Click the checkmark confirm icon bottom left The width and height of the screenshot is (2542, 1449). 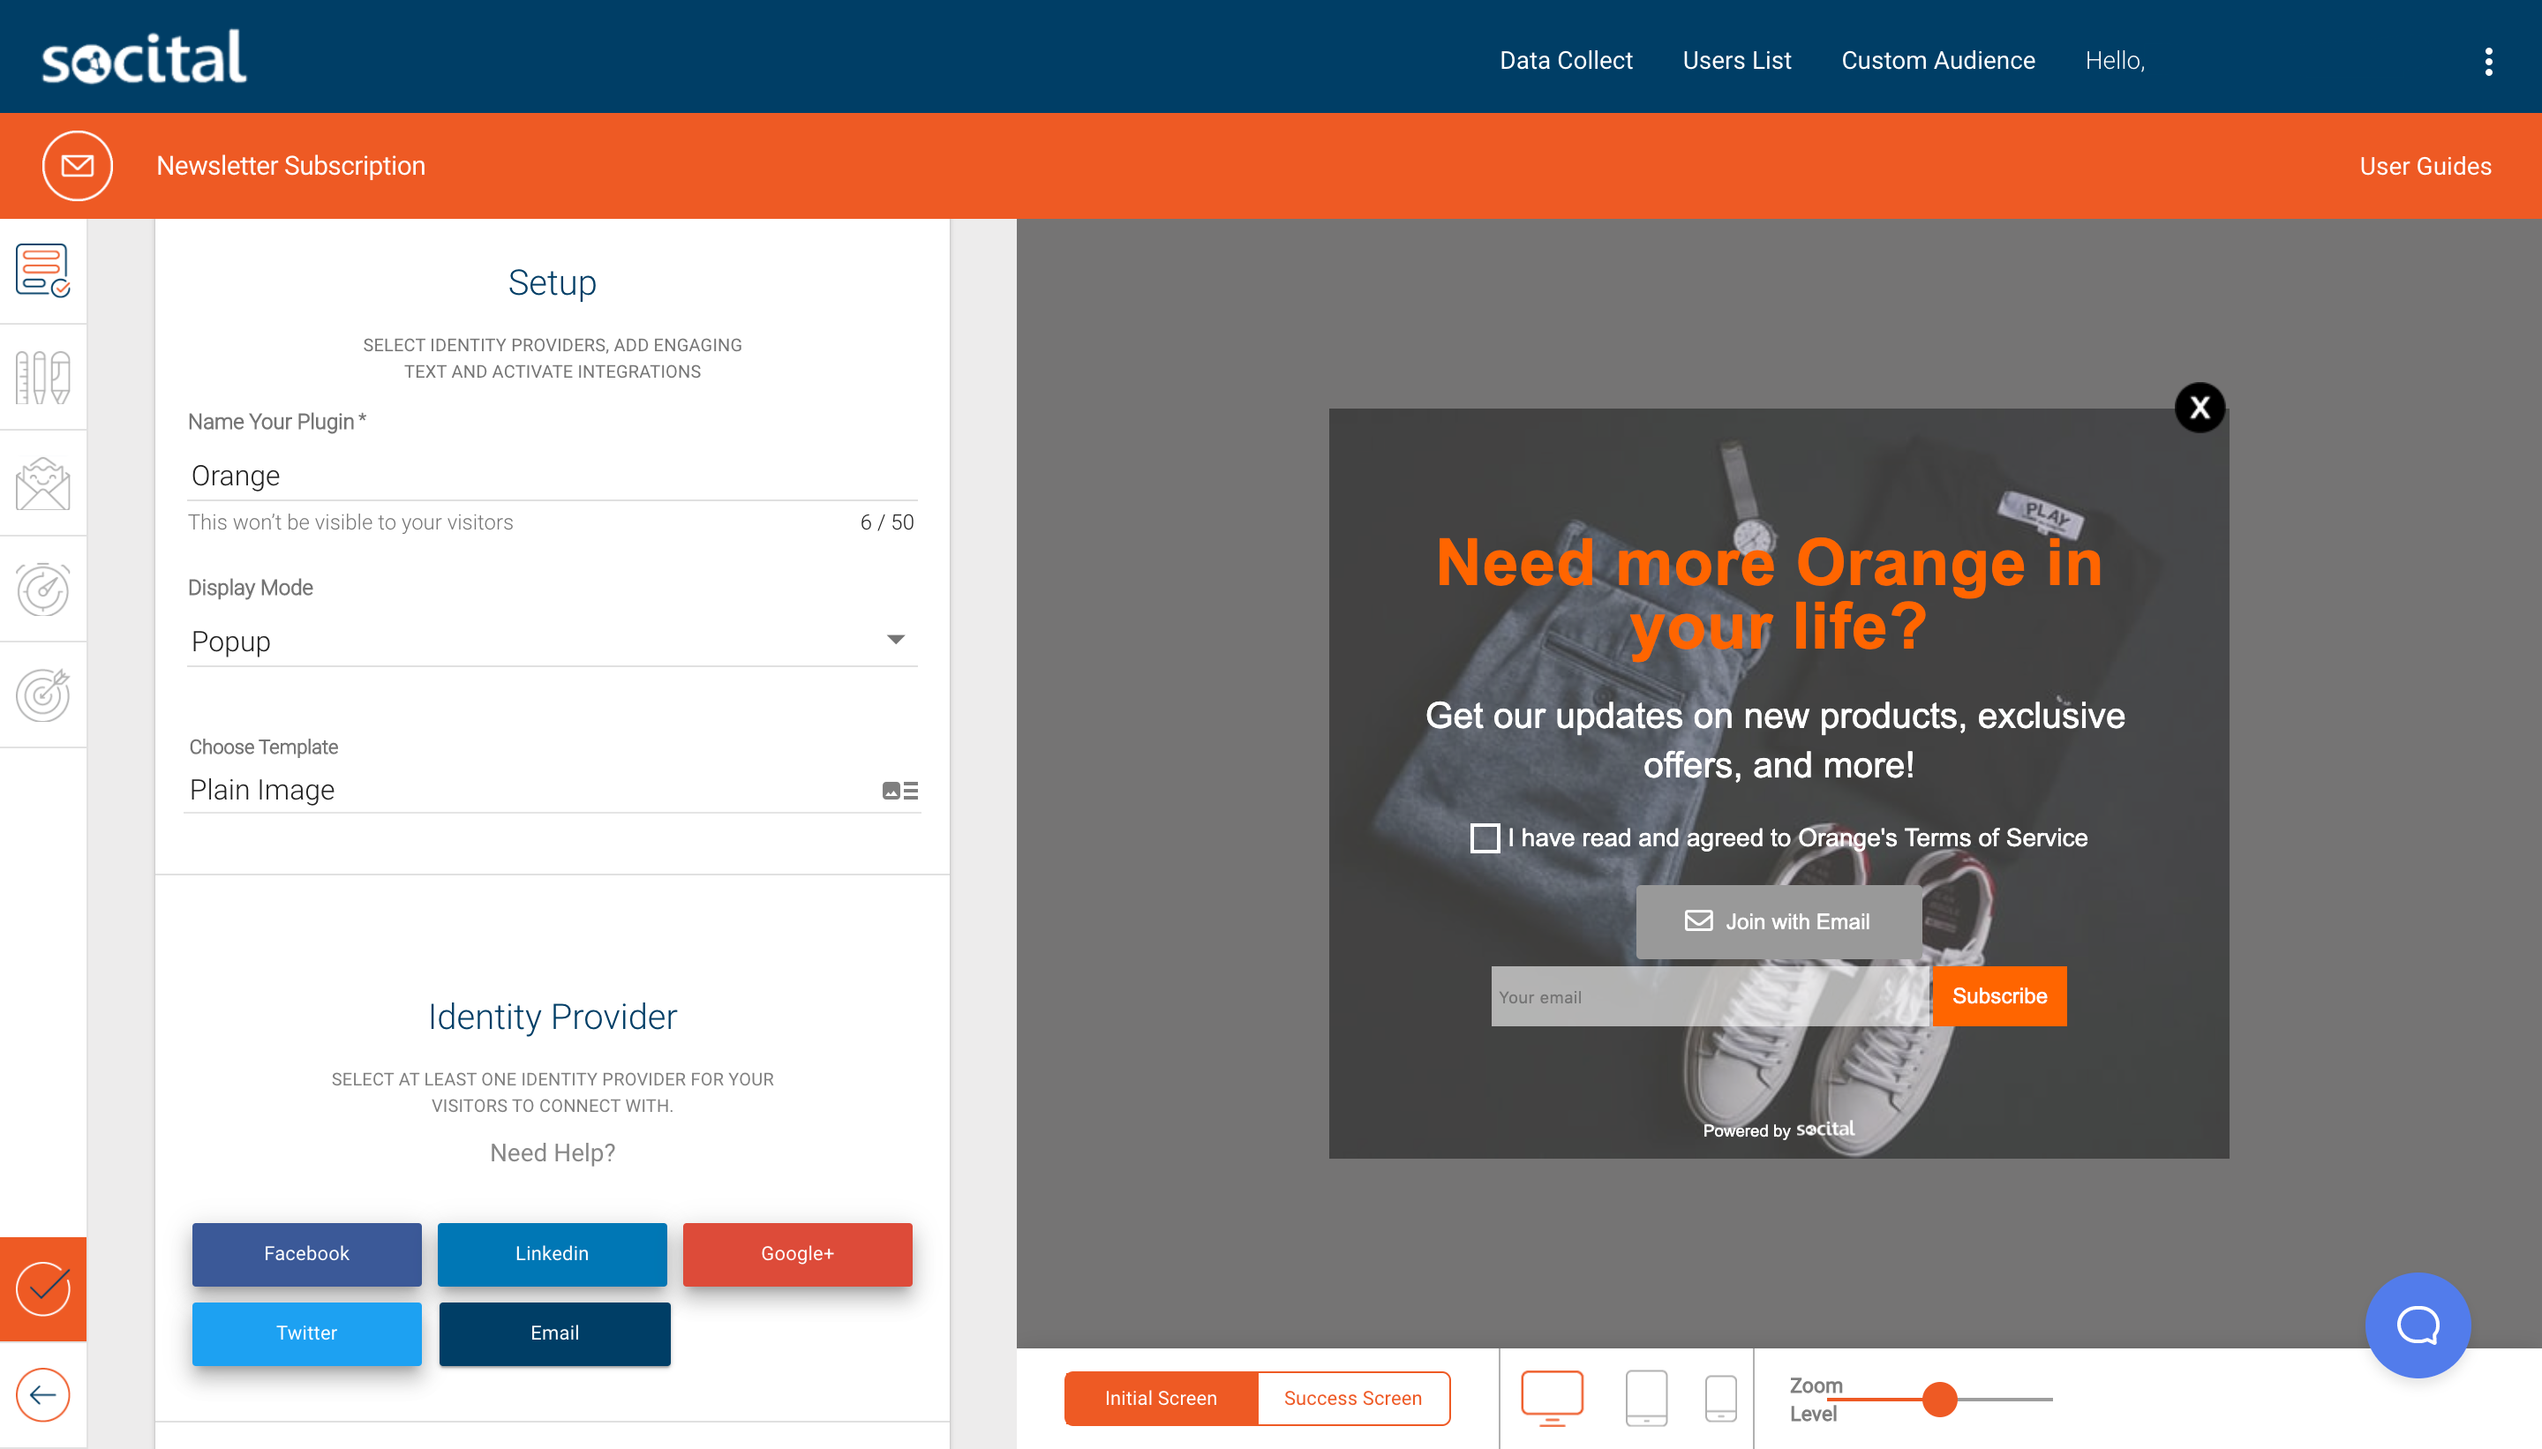click(x=43, y=1288)
